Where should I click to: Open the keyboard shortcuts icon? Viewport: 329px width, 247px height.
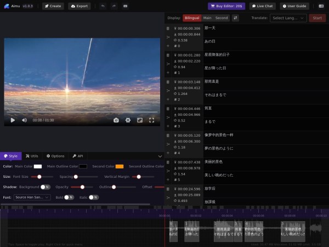(x=126, y=6)
